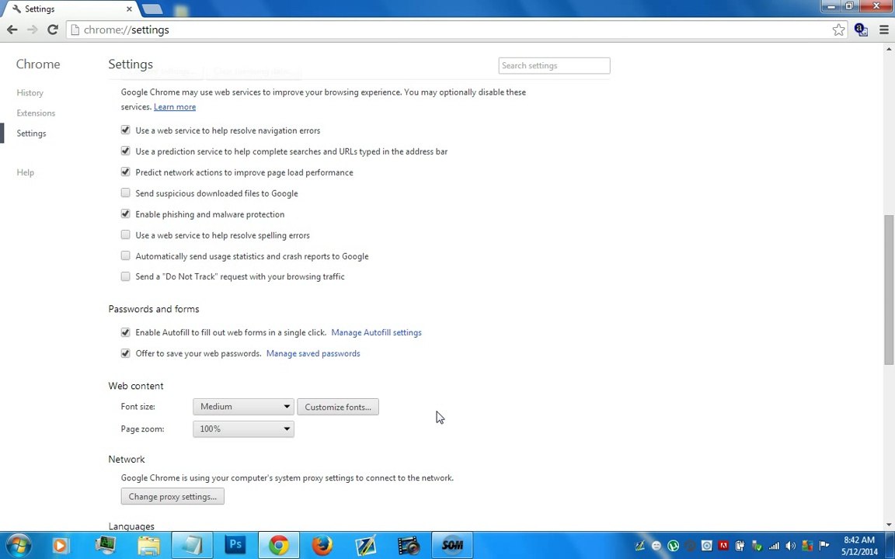Open Help in the sidebar
This screenshot has height=559, width=895.
tap(25, 172)
